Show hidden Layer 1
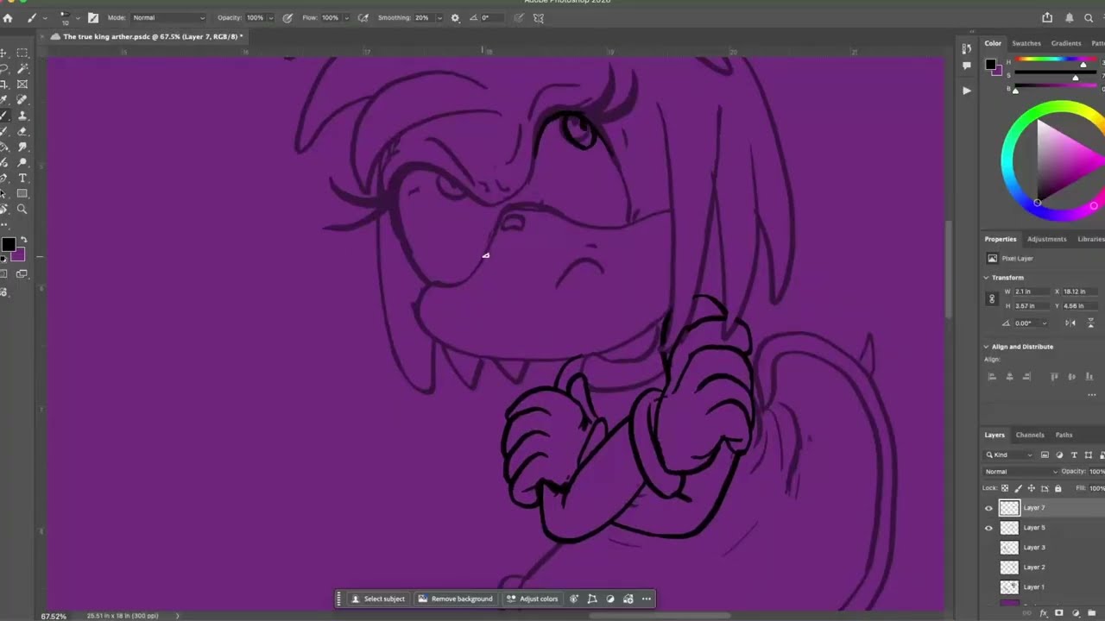Image resolution: width=1105 pixels, height=621 pixels. [x=988, y=587]
